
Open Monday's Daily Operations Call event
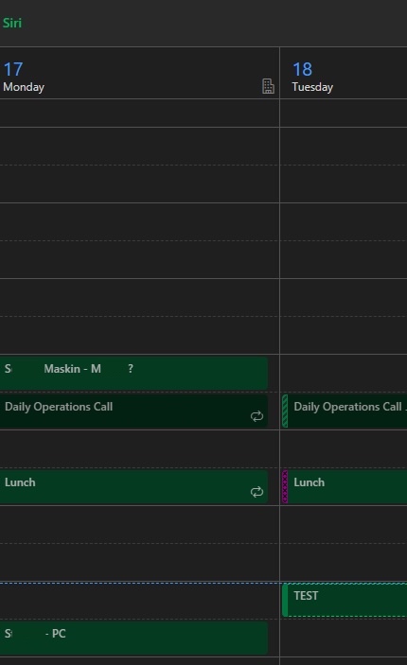[133, 411]
